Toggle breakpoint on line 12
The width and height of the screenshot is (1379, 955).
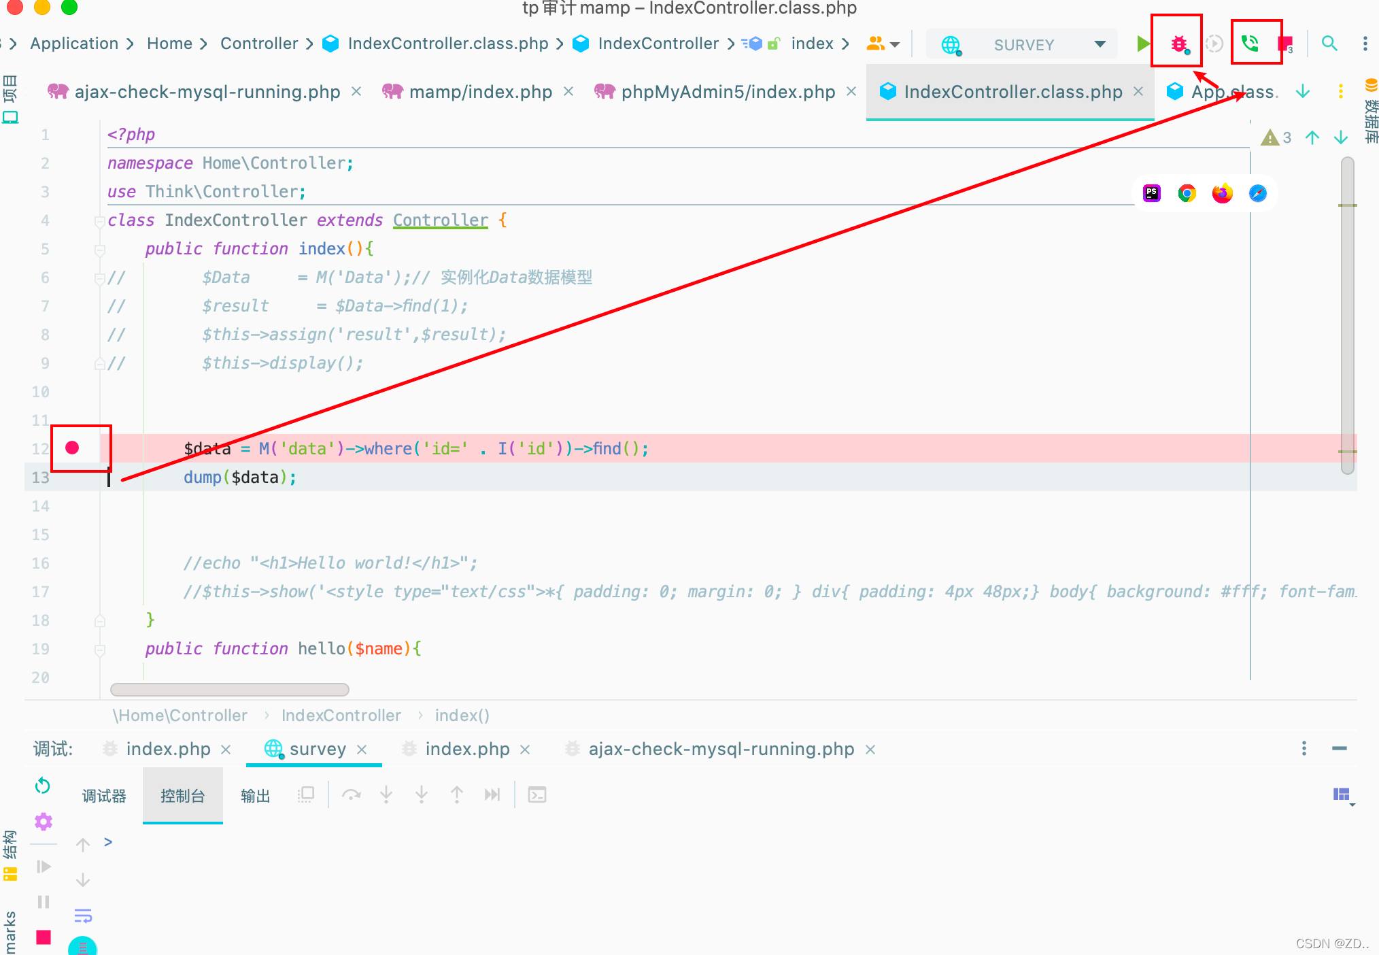pyautogui.click(x=72, y=448)
